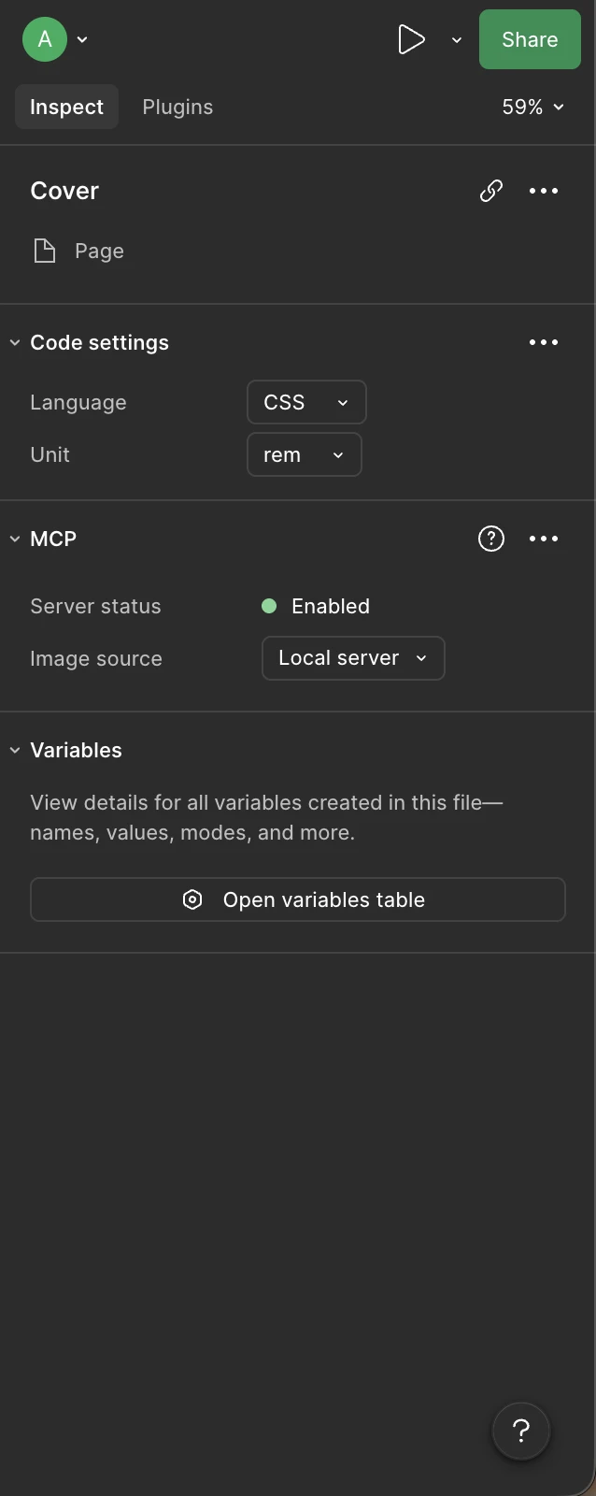The image size is (596, 1496).
Task: Change the Language from CSS
Action: pos(306,402)
